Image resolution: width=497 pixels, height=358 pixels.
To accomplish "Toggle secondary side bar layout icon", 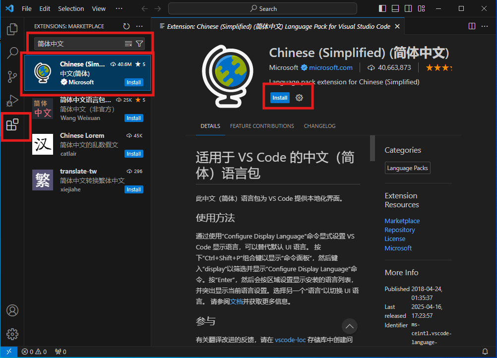I will pyautogui.click(x=408, y=8).
